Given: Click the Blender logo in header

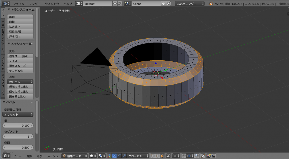Looking at the screenshot, I should click(211, 4).
